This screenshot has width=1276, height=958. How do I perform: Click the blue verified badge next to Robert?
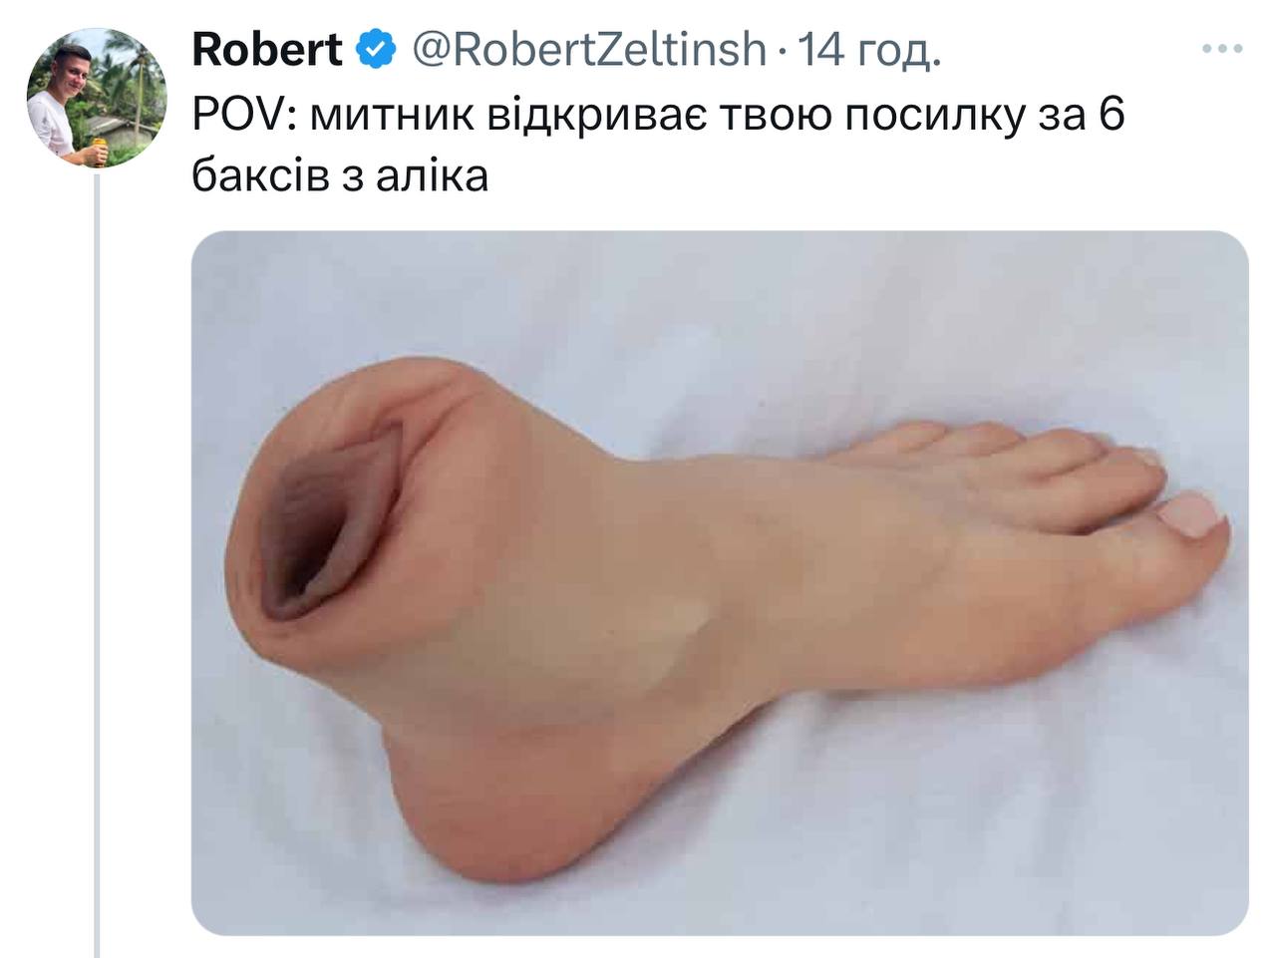point(377,50)
